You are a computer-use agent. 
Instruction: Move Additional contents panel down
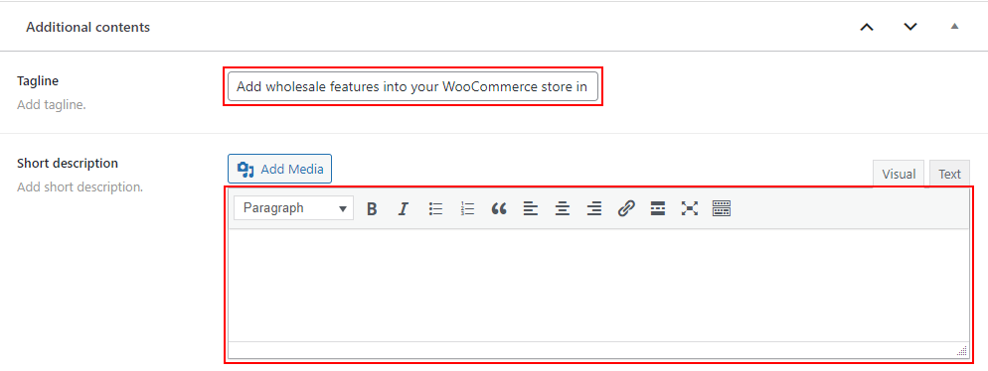(x=910, y=27)
